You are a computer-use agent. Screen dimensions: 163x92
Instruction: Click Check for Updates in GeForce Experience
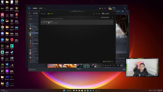105,17
